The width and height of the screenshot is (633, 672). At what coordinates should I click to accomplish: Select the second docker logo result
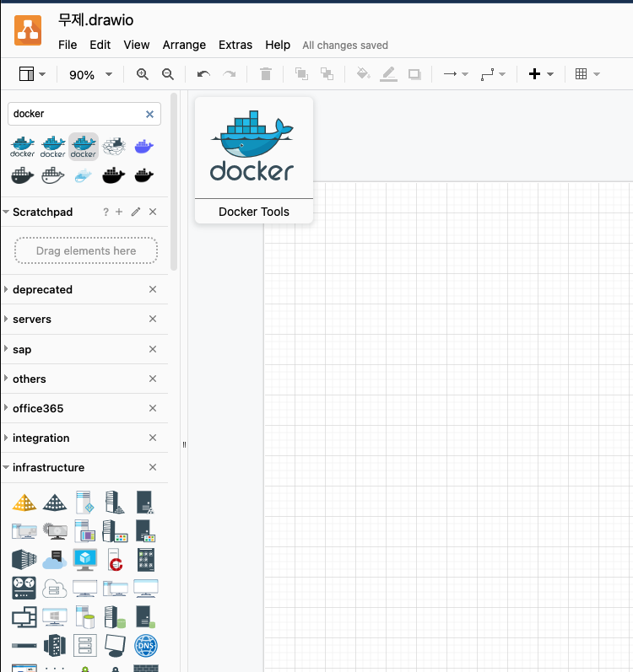(x=52, y=147)
